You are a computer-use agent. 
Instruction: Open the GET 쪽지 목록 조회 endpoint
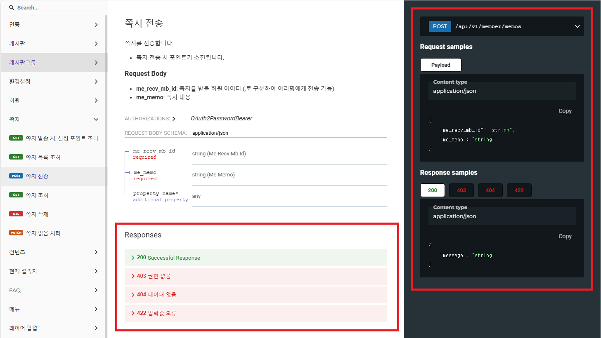[43, 157]
